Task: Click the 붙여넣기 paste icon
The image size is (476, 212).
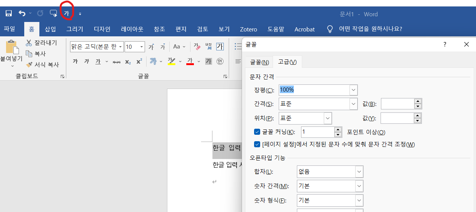Action: (x=11, y=47)
